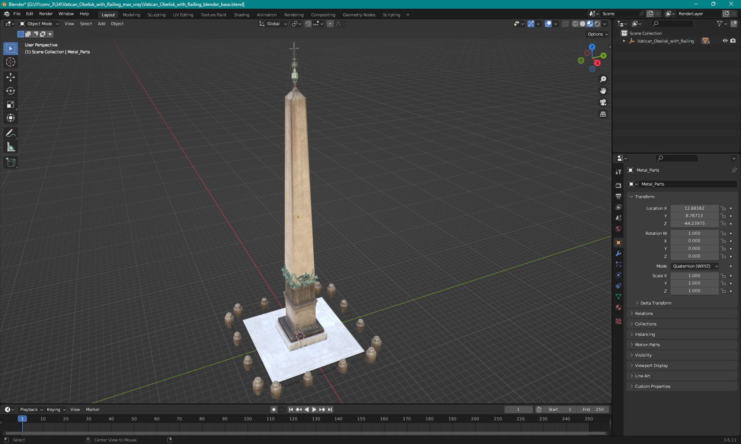The height and width of the screenshot is (444, 741).
Task: Switch to the UV Editing workspace tab
Action: pyautogui.click(x=183, y=15)
